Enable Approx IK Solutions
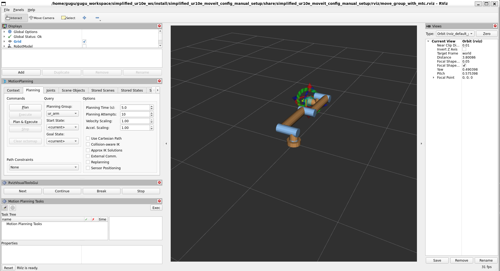 88,150
